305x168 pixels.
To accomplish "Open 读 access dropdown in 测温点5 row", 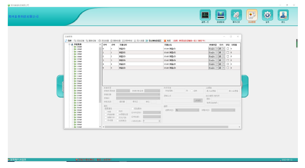I will coord(224,64).
